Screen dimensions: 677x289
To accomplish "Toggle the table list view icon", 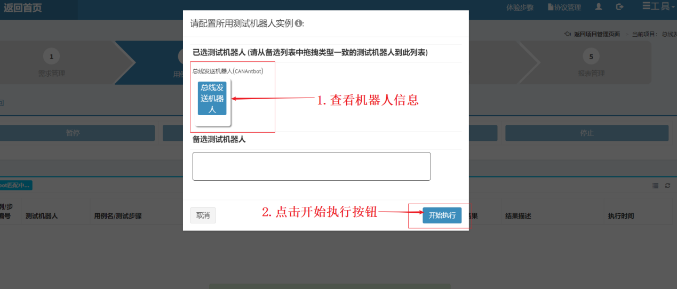I will tap(656, 186).
